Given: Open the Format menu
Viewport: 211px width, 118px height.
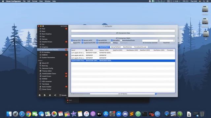Looking at the screenshot, I should pos(35,1).
